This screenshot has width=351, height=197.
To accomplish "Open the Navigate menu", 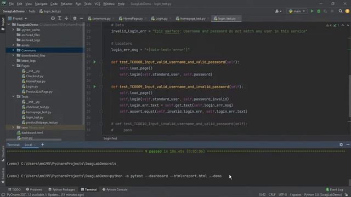I will tap(41, 4).
